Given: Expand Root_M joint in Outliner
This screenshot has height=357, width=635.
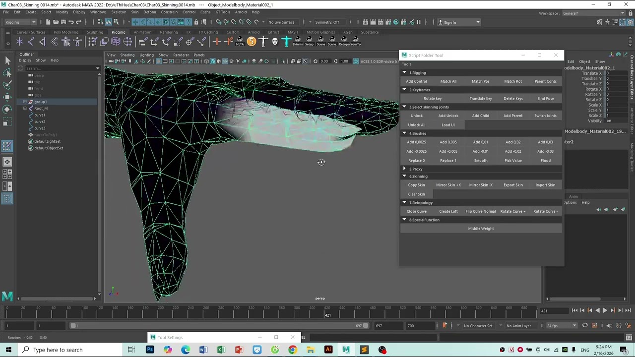Looking at the screenshot, I should click(25, 108).
